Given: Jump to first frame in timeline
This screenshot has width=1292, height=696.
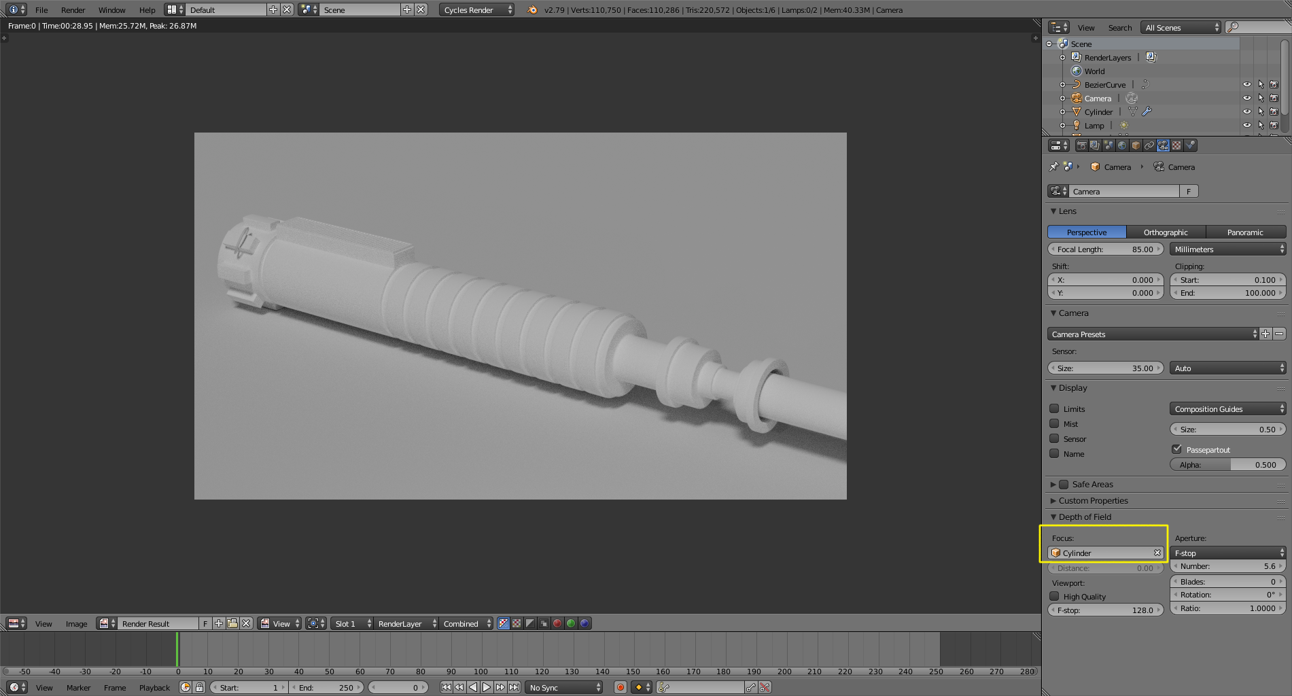Looking at the screenshot, I should (446, 687).
